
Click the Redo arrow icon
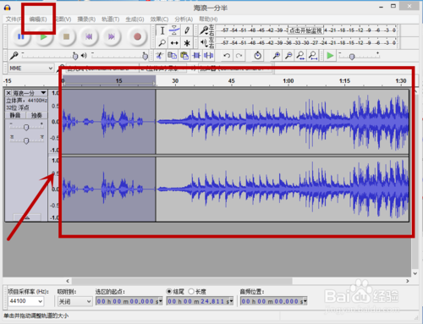point(239,56)
